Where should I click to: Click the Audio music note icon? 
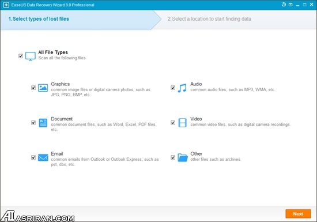click(x=182, y=88)
